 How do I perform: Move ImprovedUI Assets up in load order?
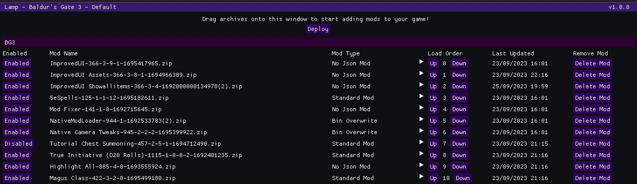(x=433, y=75)
